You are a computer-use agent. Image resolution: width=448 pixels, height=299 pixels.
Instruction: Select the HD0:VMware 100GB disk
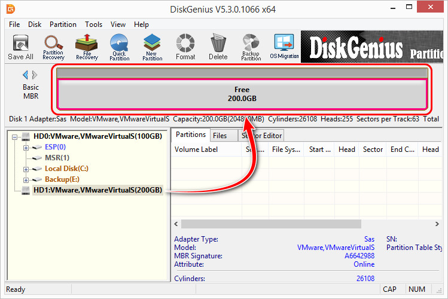coord(97,136)
